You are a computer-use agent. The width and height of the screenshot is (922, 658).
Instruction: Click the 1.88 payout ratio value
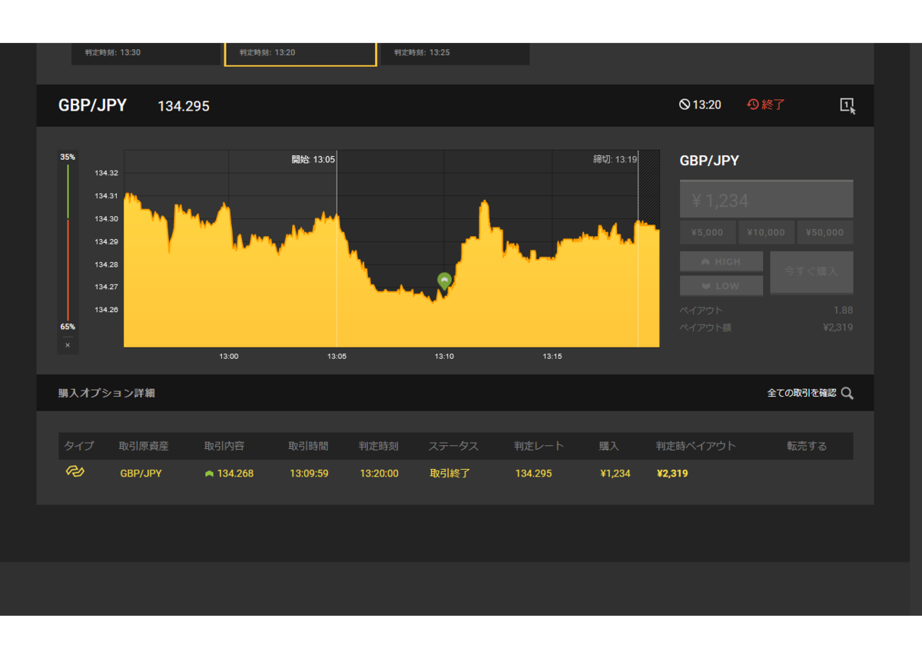point(843,311)
